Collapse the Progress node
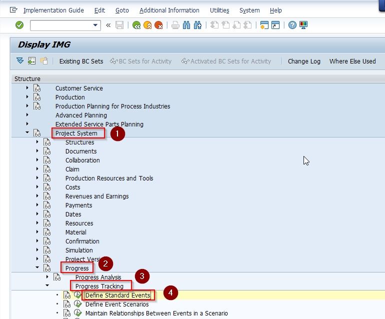 (37, 267)
